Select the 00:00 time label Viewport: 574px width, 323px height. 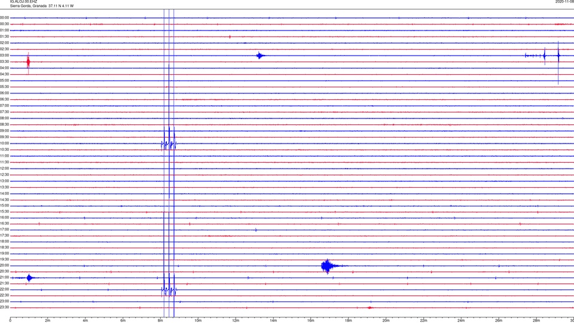pos(4,17)
